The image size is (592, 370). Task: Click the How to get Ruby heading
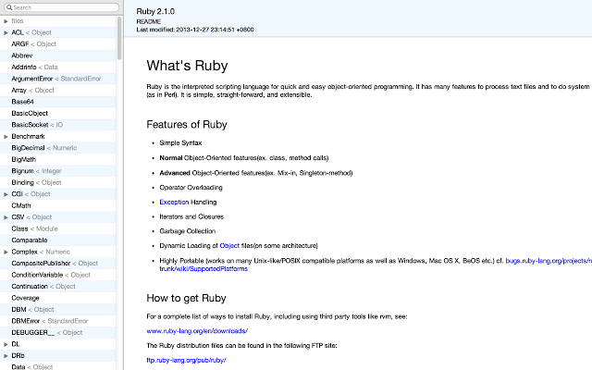tap(186, 298)
